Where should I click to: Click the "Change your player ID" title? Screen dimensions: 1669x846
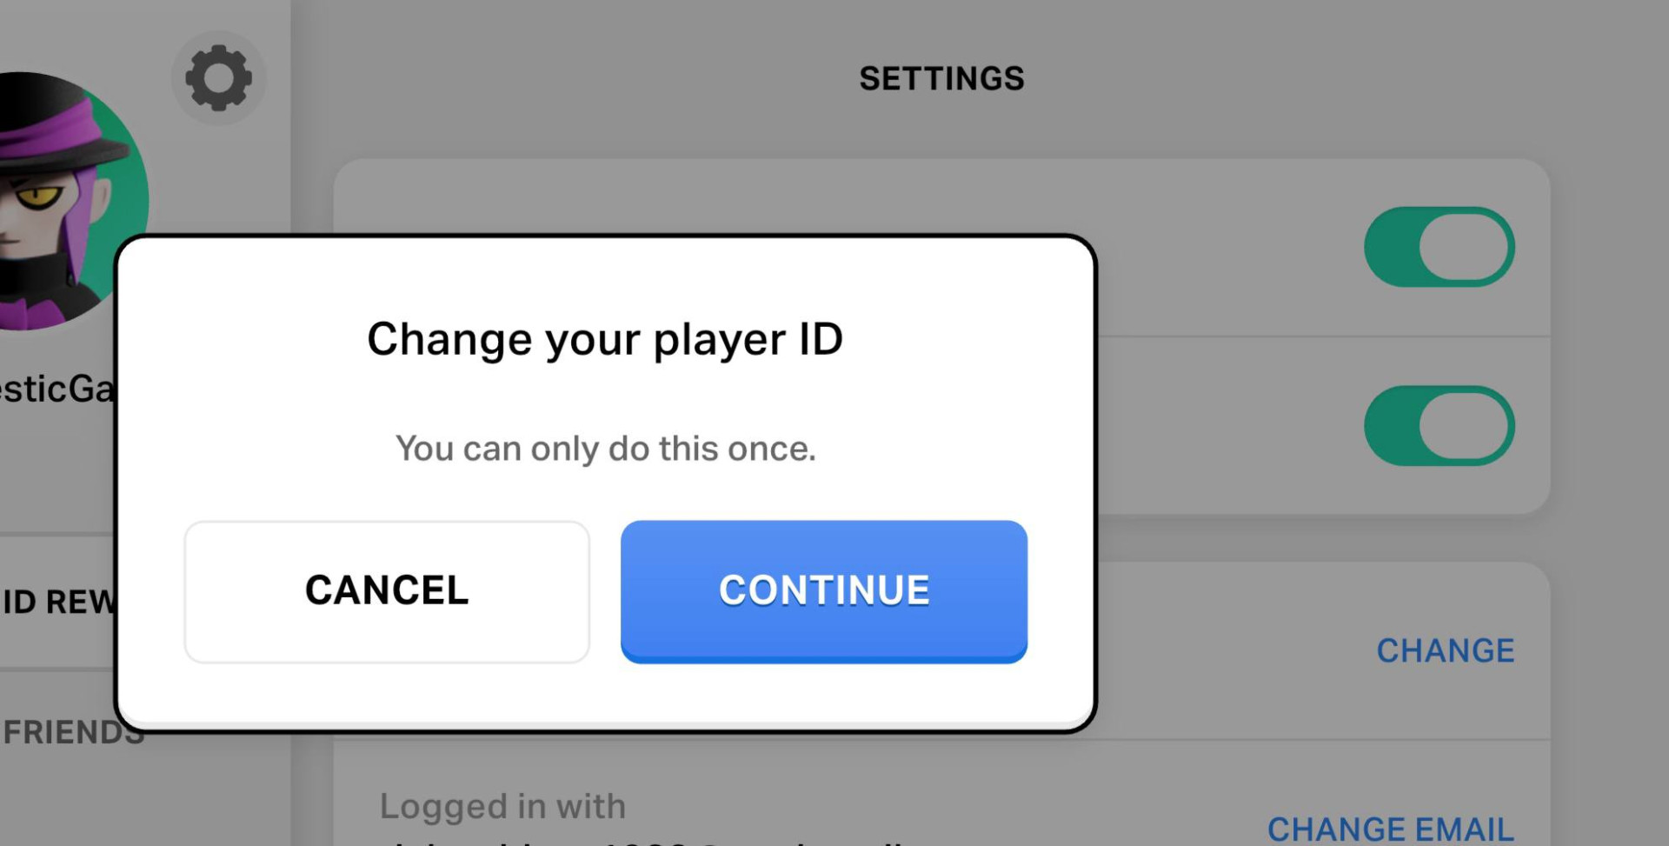605,339
